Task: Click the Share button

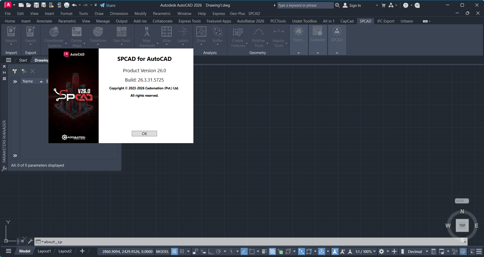Action: click(x=108, y=5)
